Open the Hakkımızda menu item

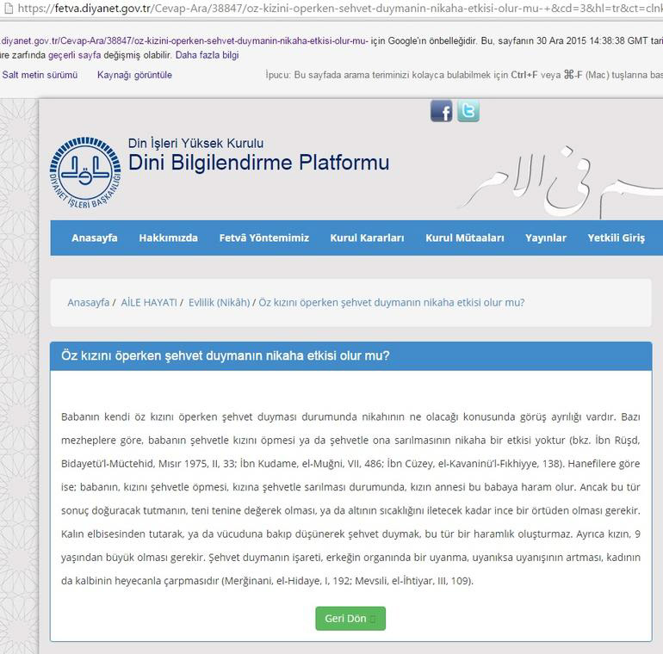(168, 238)
